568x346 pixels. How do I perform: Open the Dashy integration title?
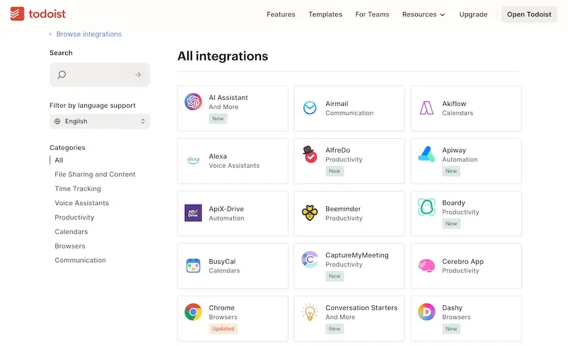(452, 308)
